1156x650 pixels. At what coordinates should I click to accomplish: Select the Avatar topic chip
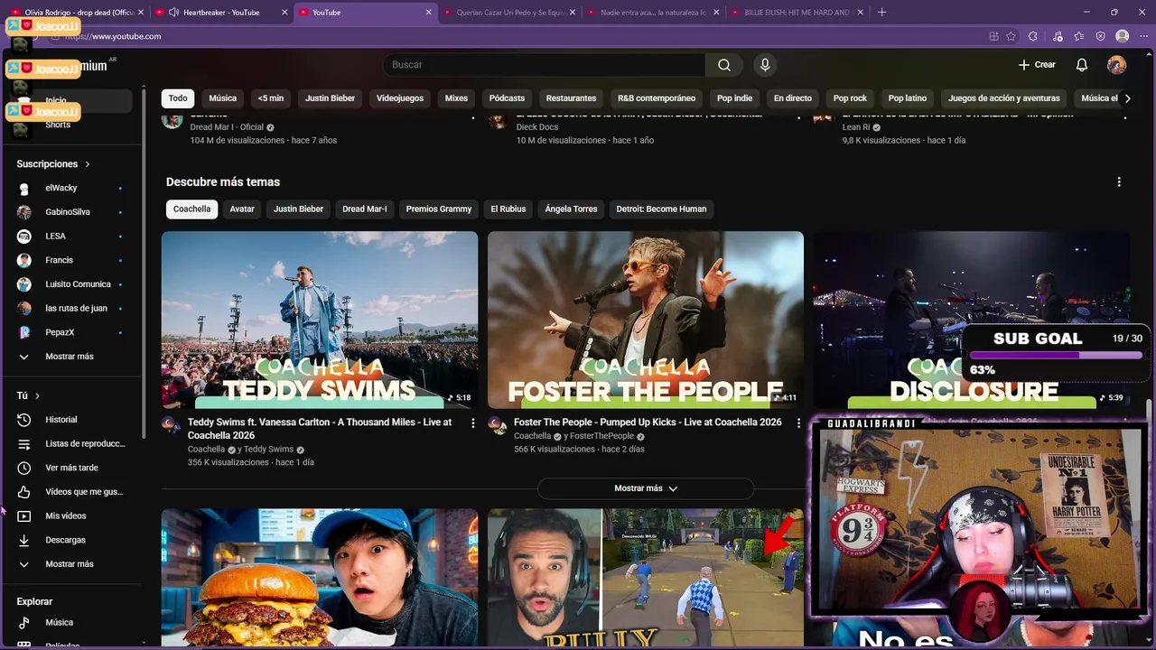point(242,209)
